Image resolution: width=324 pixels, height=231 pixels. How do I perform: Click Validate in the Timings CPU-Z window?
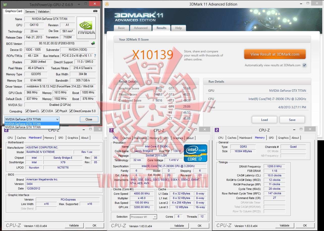tap(284, 225)
